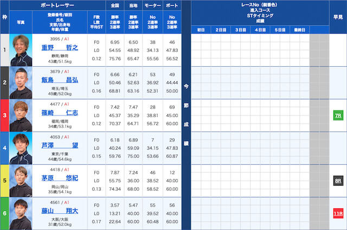Click photo of racer 飯島 昌弘
Viewport: 347px width, 230px height.
pos(21,83)
